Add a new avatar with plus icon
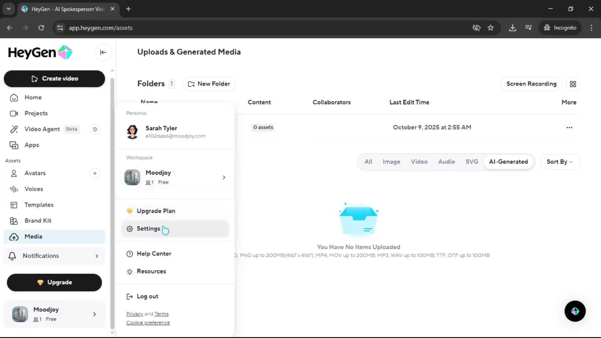The height and width of the screenshot is (338, 601). click(x=95, y=173)
